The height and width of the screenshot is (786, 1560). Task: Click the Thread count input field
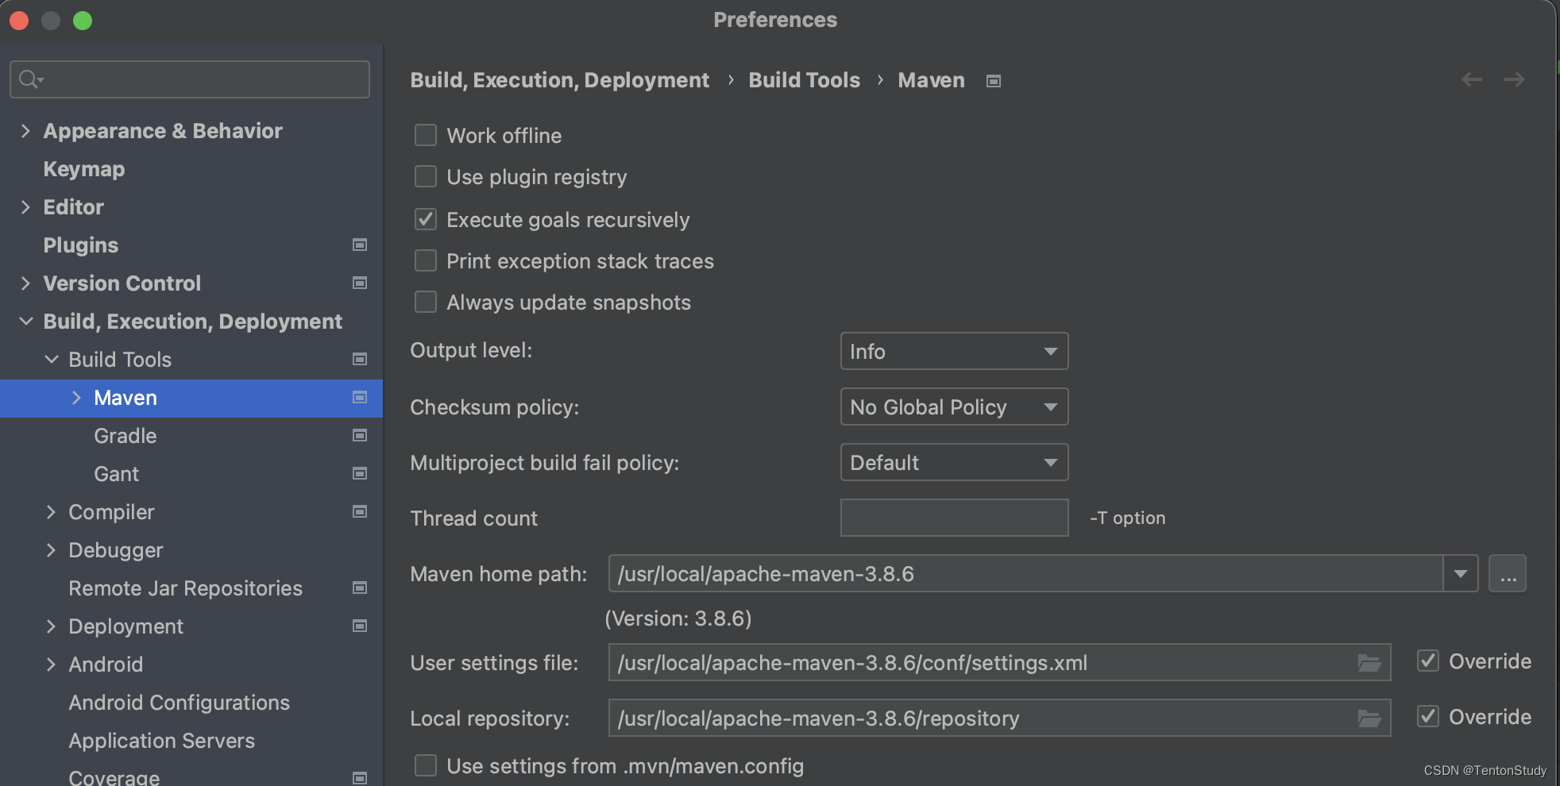point(953,518)
